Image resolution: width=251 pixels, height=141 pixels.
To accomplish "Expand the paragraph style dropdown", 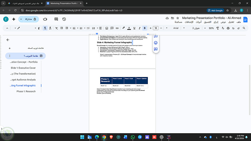I will pyautogui.click(x=195, y=28).
